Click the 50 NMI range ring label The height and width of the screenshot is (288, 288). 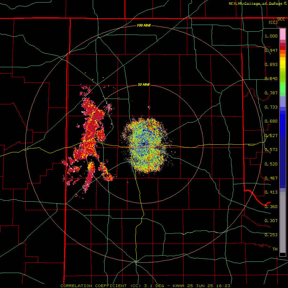point(144,84)
